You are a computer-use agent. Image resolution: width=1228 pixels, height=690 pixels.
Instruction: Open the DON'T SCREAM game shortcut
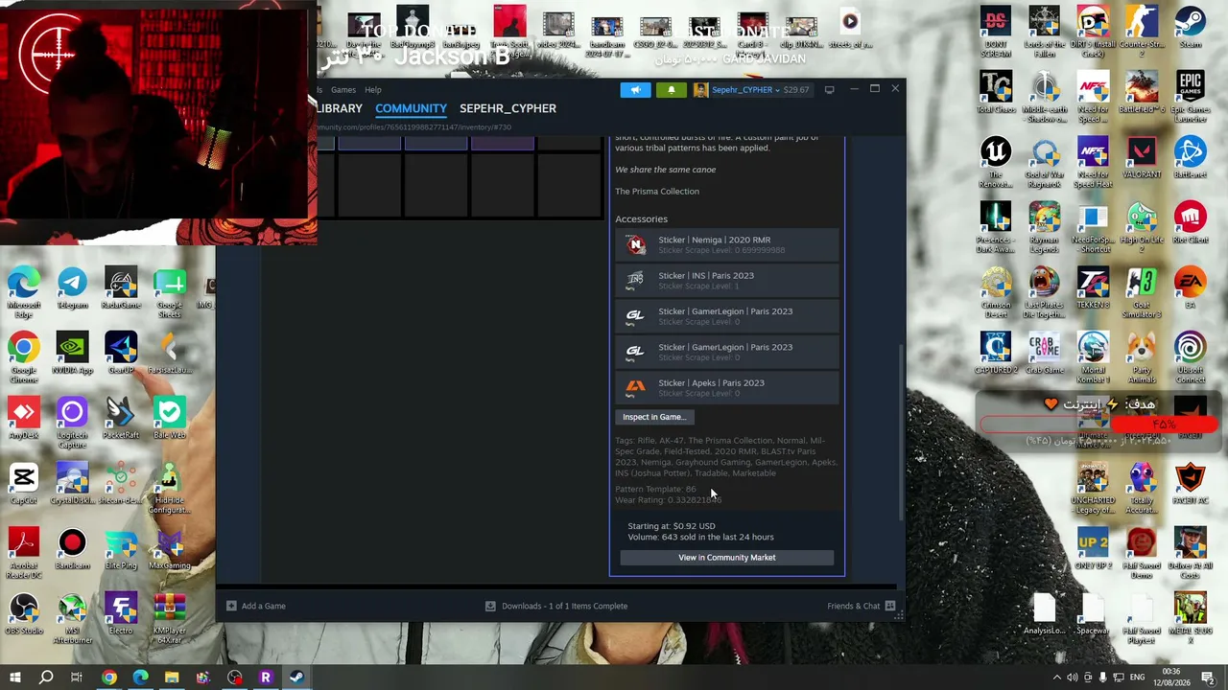point(996,33)
